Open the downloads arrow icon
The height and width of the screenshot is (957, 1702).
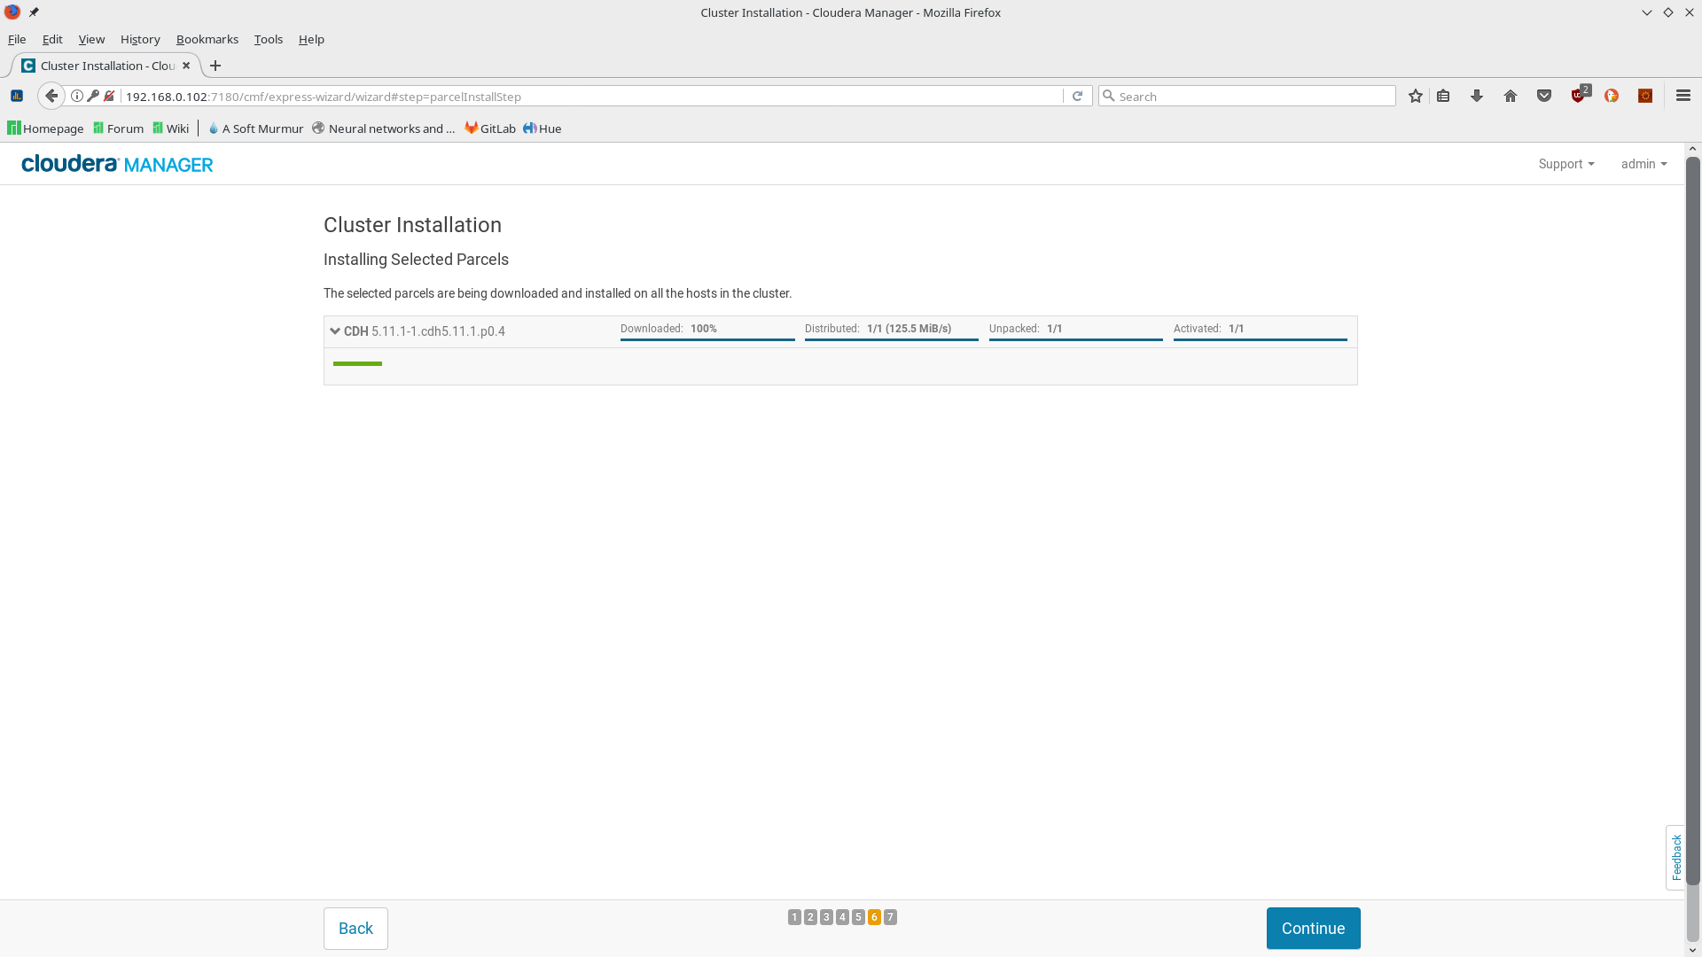pos(1477,97)
